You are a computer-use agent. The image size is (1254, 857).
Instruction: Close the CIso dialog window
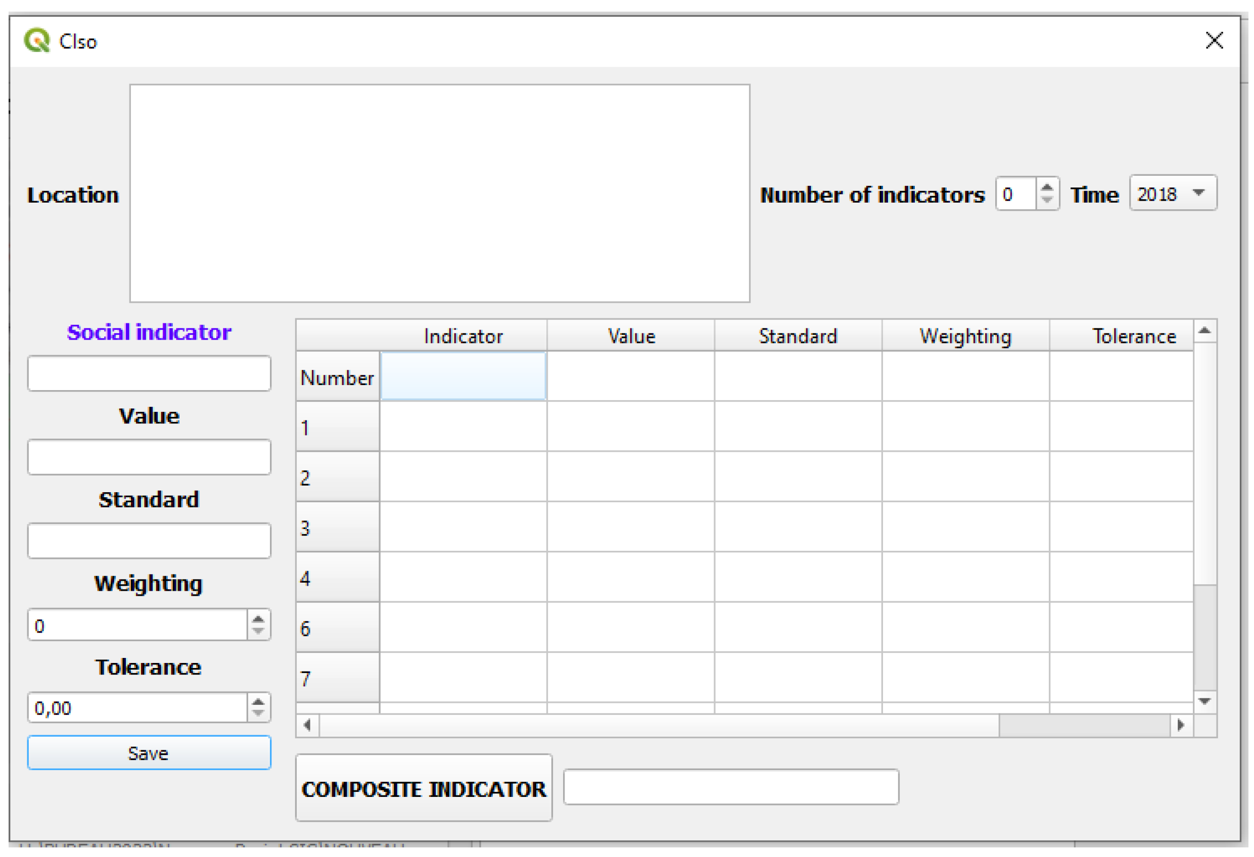coord(1214,40)
